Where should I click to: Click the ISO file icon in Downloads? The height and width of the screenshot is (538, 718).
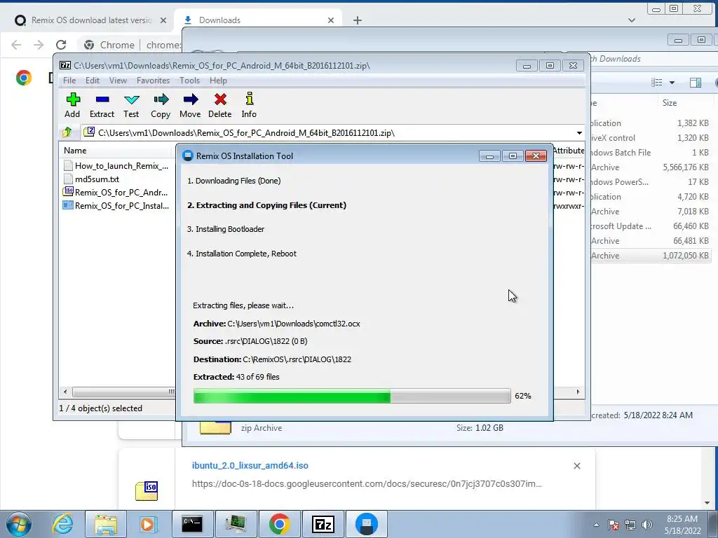pos(147,490)
